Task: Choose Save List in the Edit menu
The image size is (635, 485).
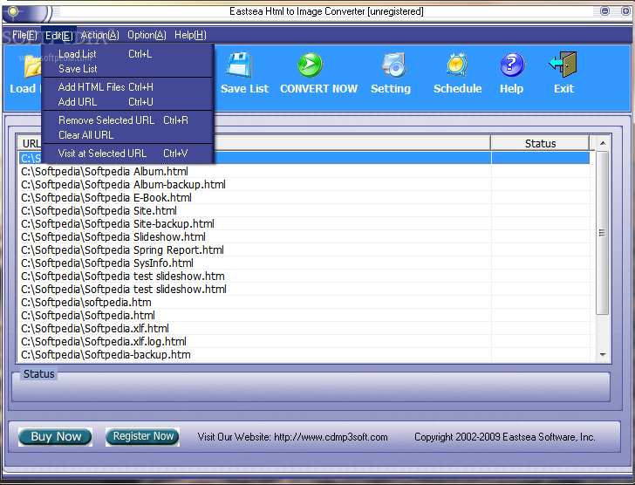Action: coord(127,69)
